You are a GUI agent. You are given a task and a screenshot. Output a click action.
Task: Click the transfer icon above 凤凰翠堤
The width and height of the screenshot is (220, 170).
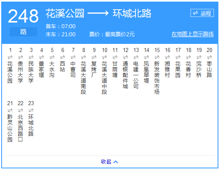point(147,57)
